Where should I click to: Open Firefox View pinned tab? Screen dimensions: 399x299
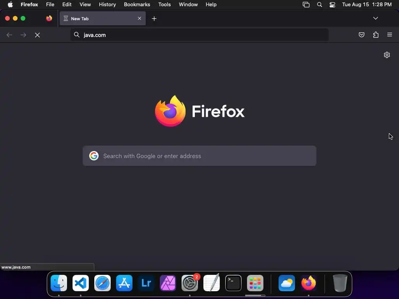tap(49, 18)
